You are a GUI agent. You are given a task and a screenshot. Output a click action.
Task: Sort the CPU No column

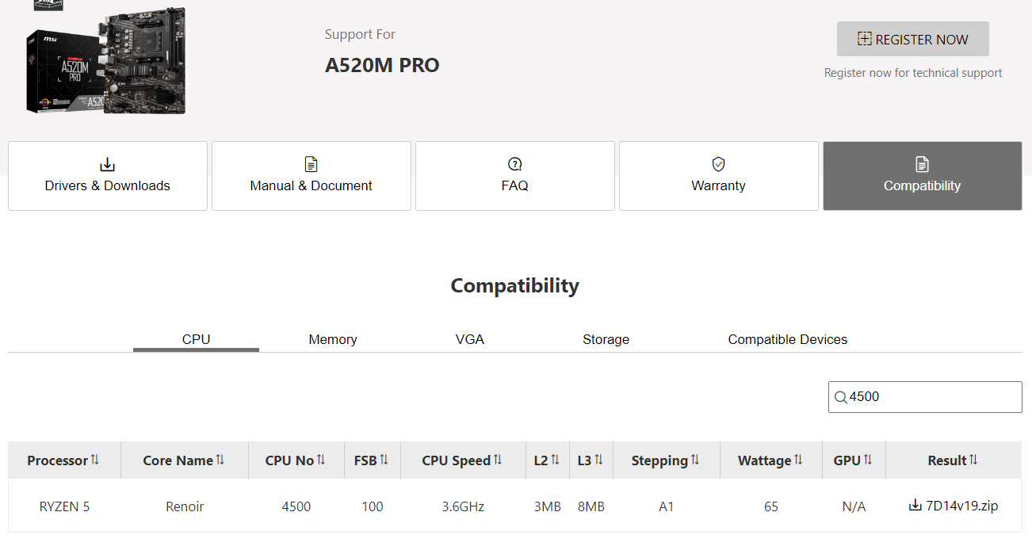321,460
